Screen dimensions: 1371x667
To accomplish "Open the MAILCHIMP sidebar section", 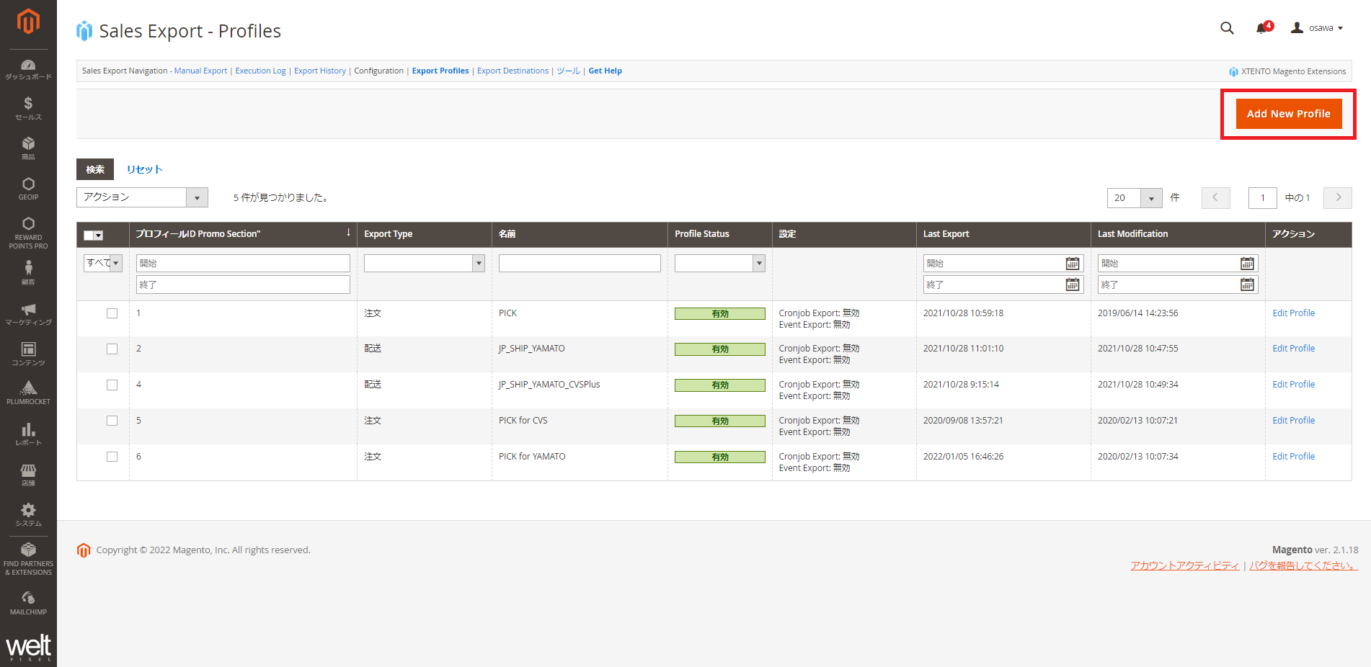I will pyautogui.click(x=28, y=602).
